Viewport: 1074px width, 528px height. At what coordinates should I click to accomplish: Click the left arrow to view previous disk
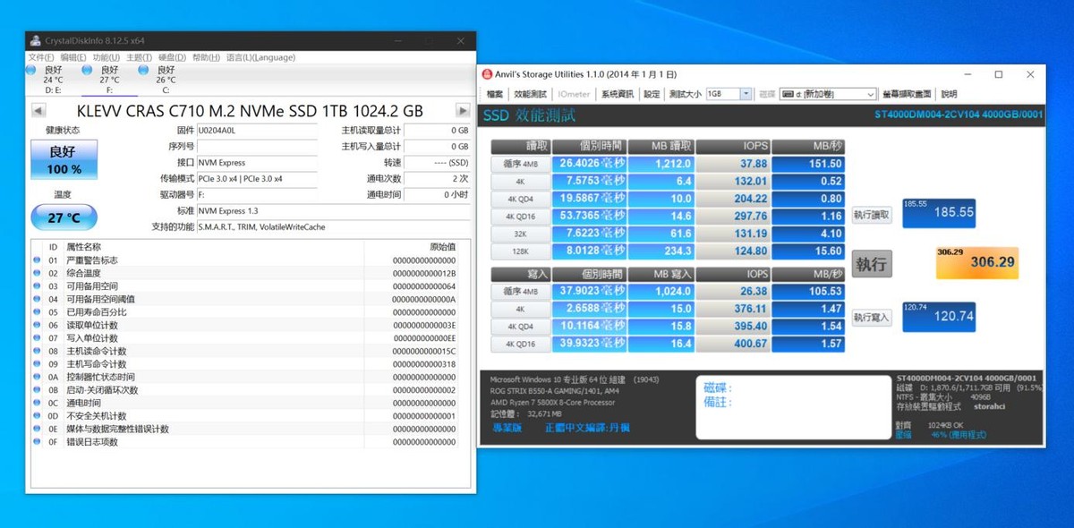pos(37,110)
